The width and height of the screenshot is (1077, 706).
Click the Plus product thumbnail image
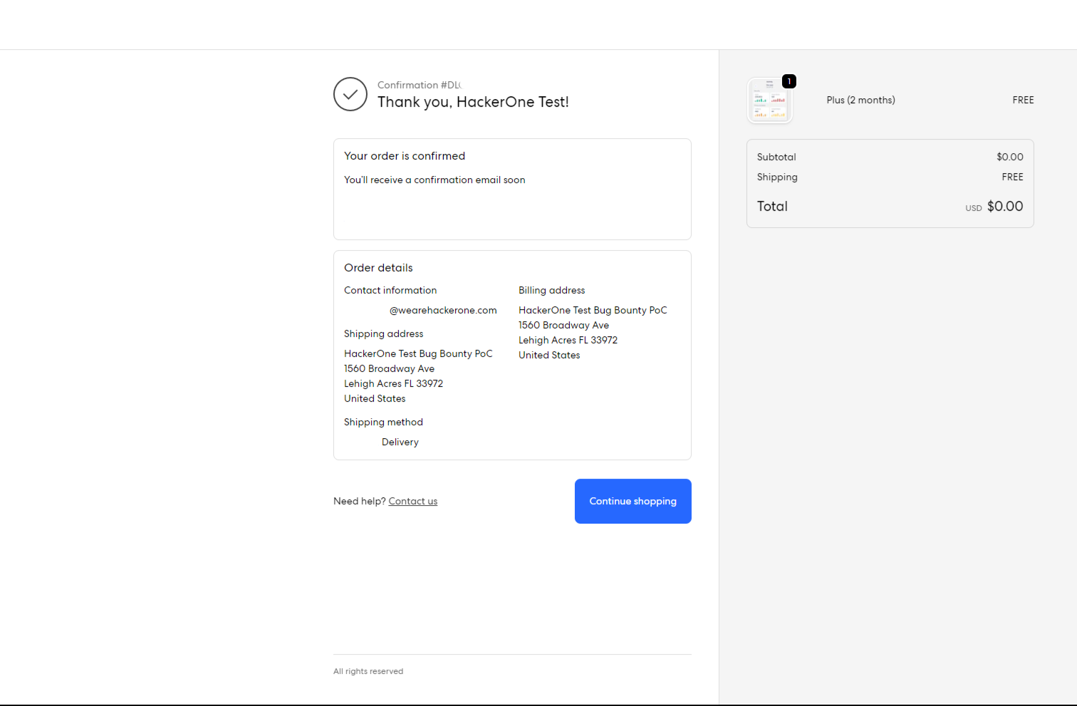[770, 100]
